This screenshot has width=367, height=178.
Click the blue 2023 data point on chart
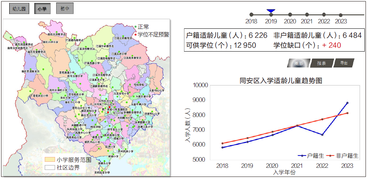click(347, 103)
